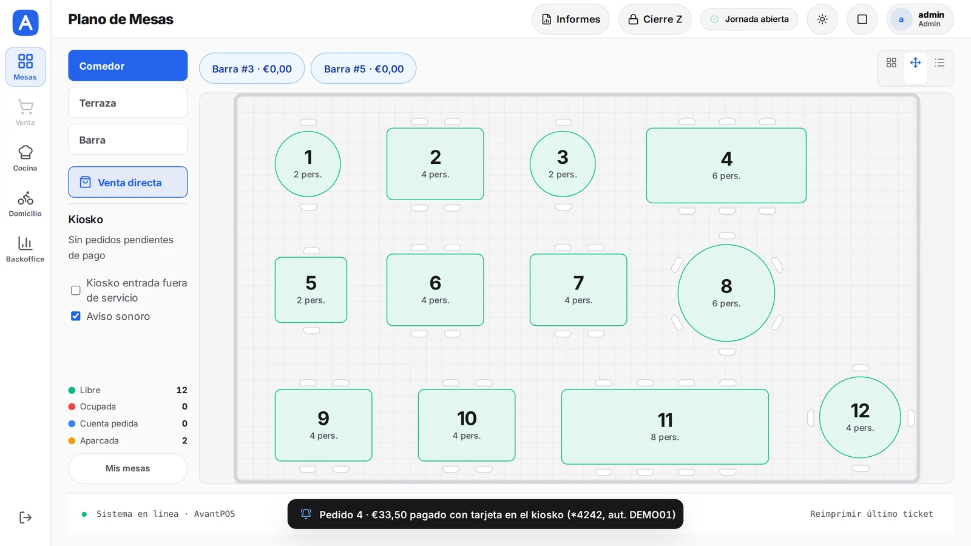Image resolution: width=971 pixels, height=546 pixels.
Task: Switch to list view icon
Action: click(940, 62)
